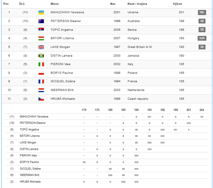Click the Italy flag icon

(41, 64)
